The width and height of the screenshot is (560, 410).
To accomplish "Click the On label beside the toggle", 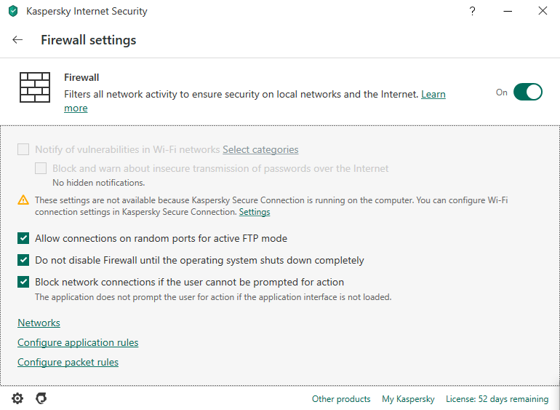I will click(501, 92).
